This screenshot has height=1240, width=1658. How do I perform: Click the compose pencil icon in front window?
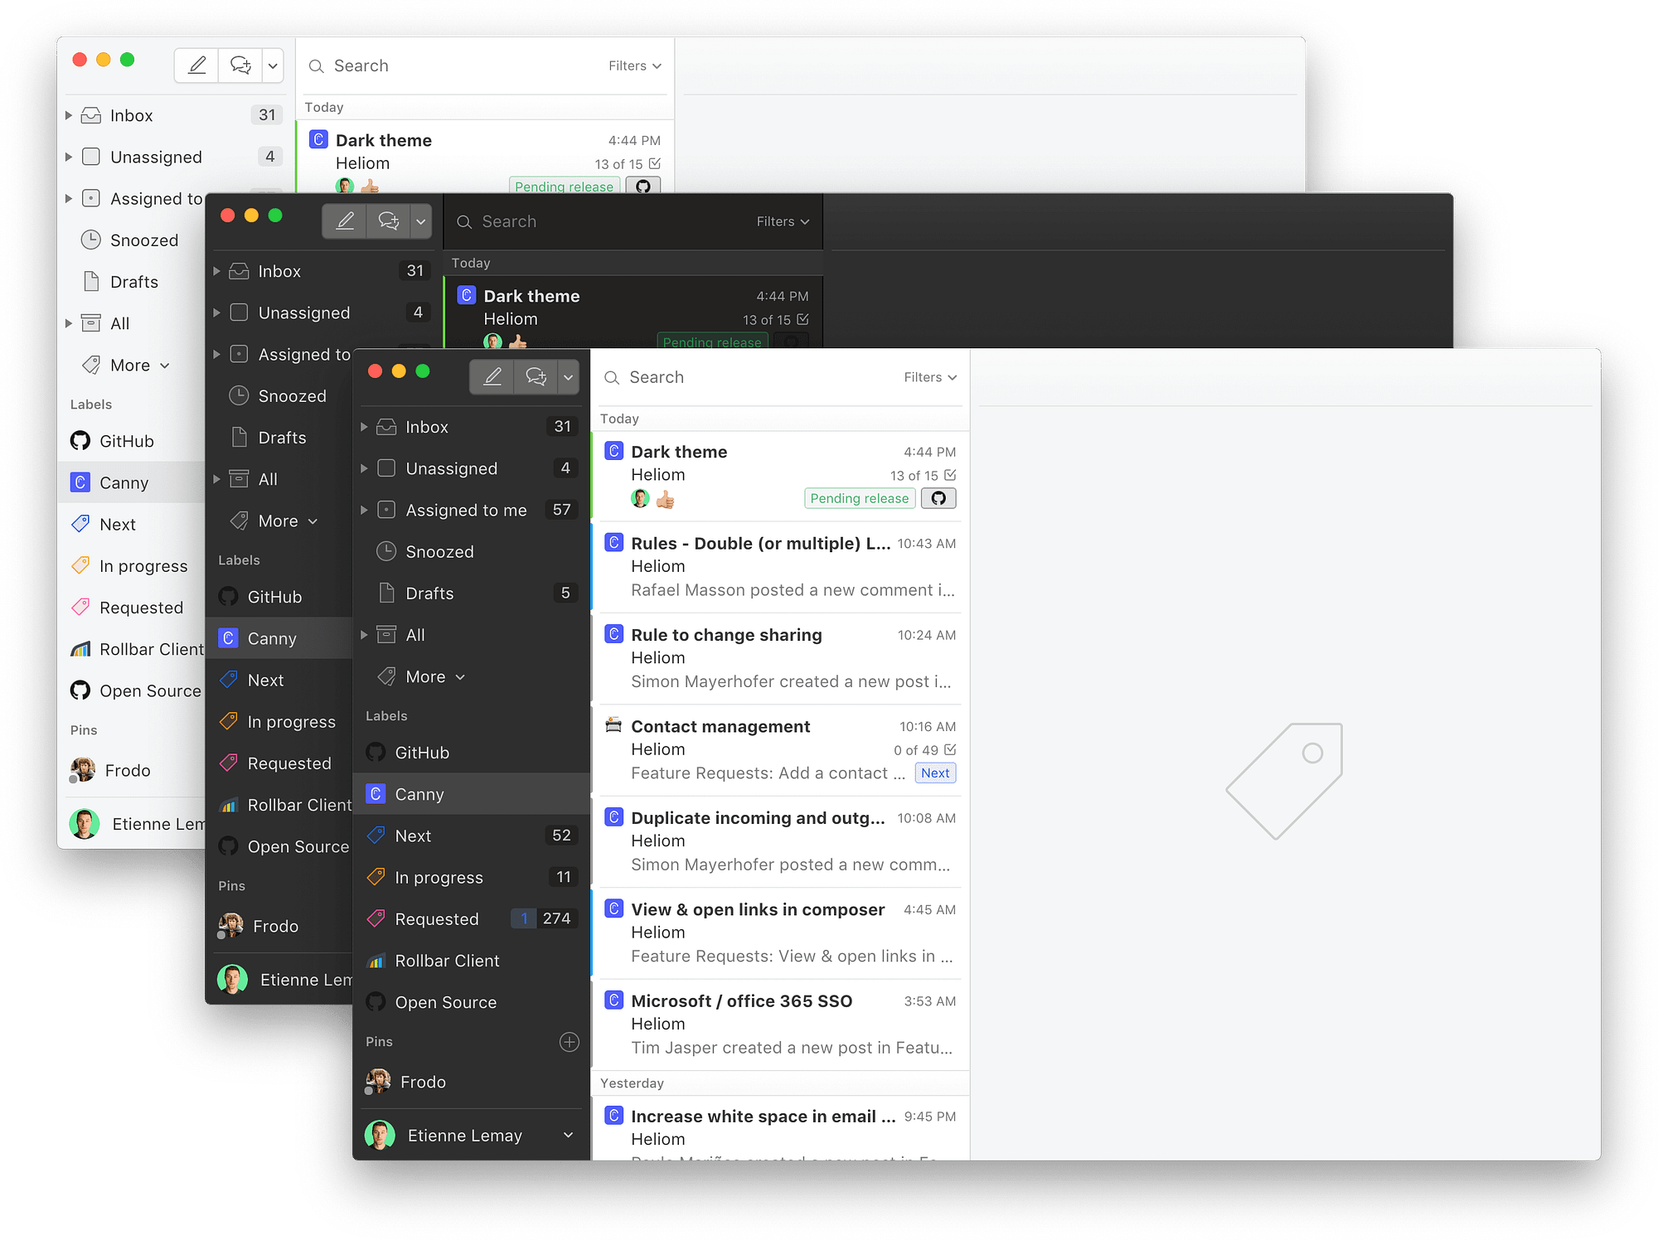tap(492, 377)
